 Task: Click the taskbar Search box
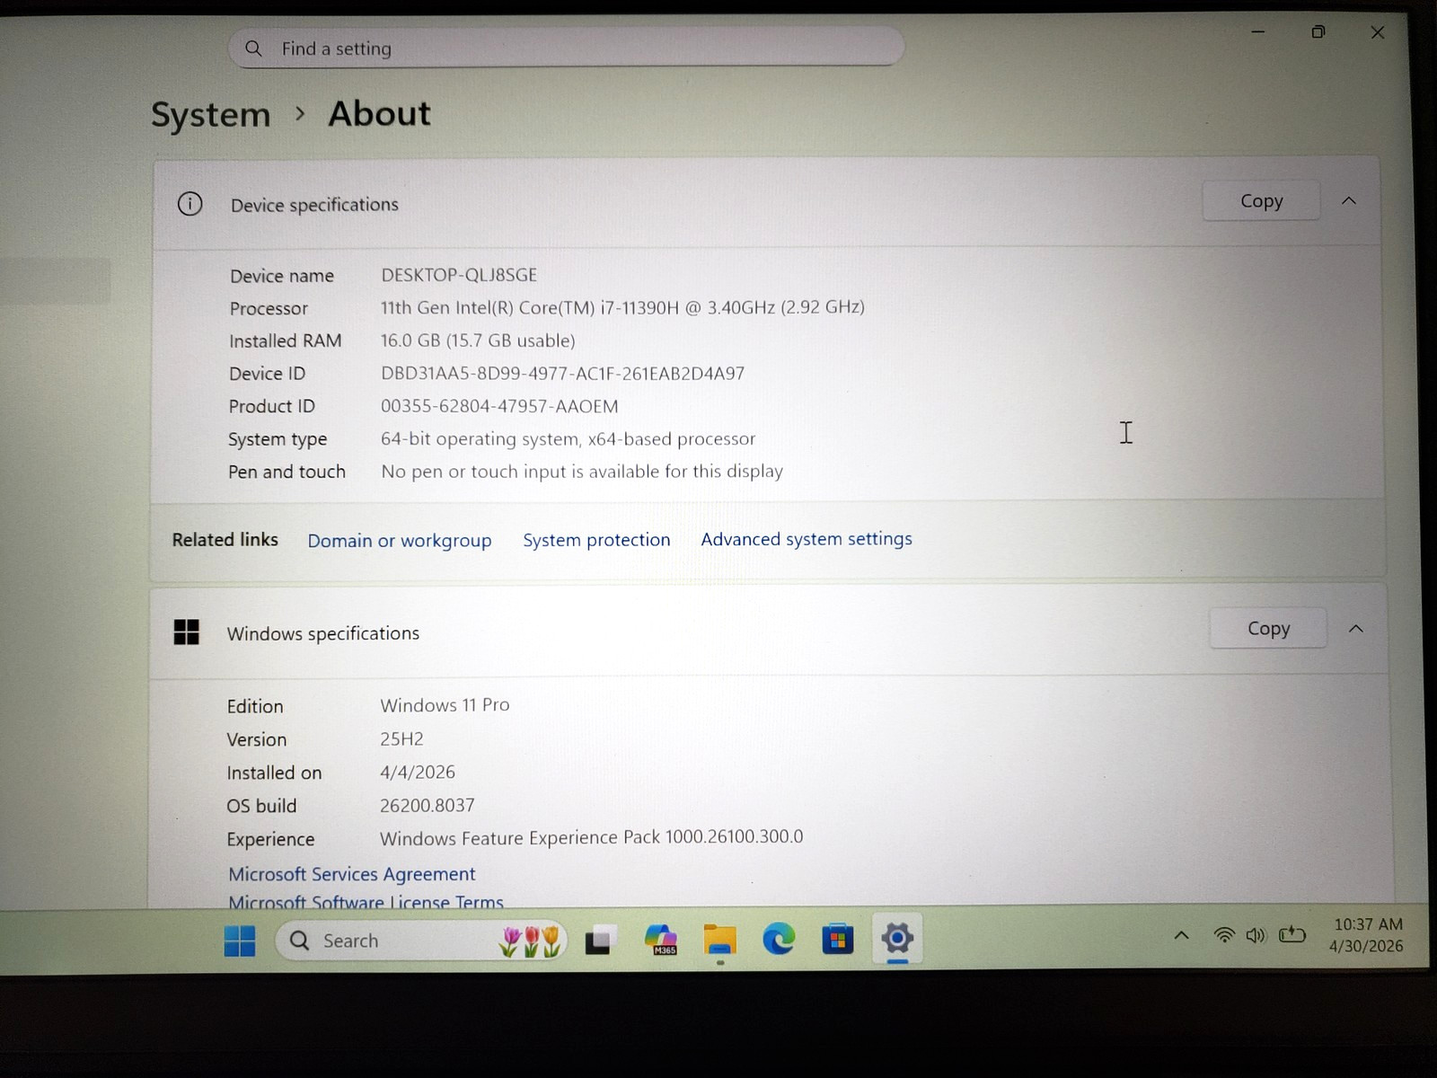pyautogui.click(x=420, y=941)
